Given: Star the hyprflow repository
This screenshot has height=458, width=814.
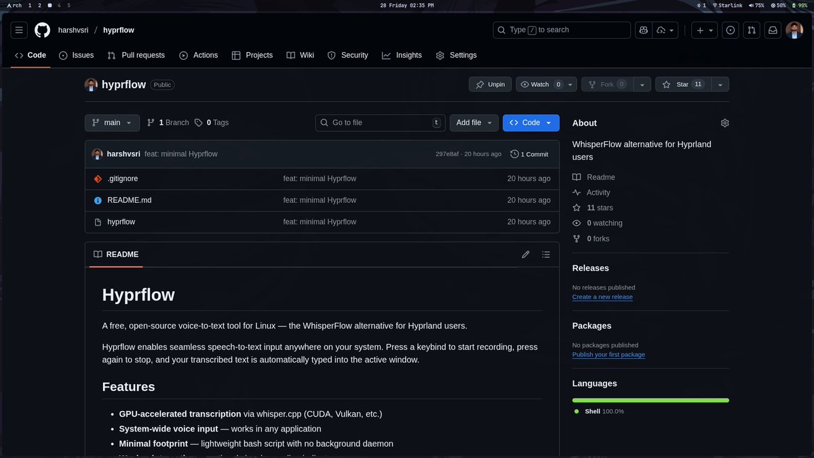Looking at the screenshot, I should (x=682, y=84).
